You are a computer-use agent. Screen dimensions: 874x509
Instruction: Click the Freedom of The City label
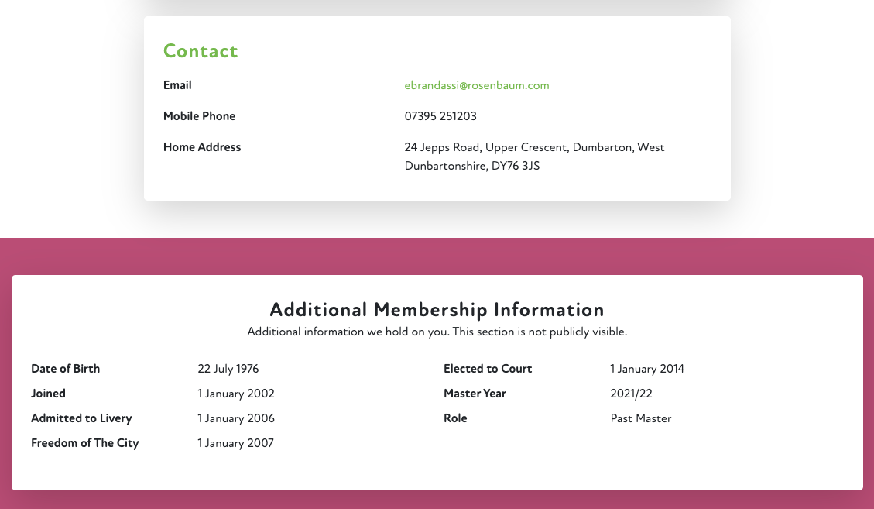pyautogui.click(x=84, y=443)
